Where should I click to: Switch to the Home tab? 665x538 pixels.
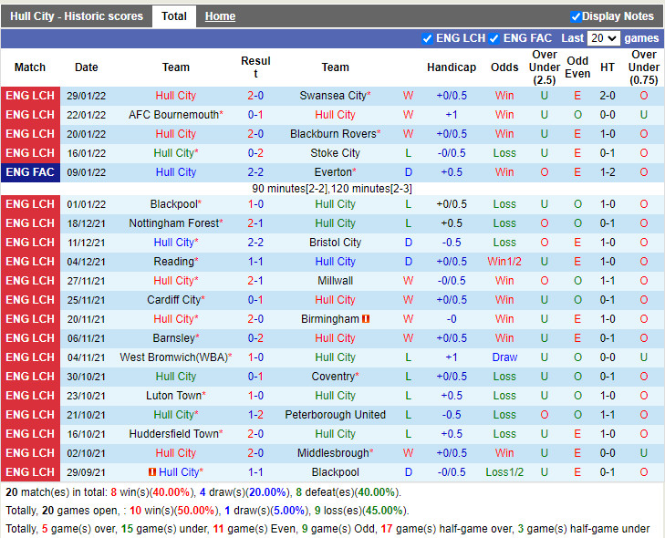coord(220,16)
